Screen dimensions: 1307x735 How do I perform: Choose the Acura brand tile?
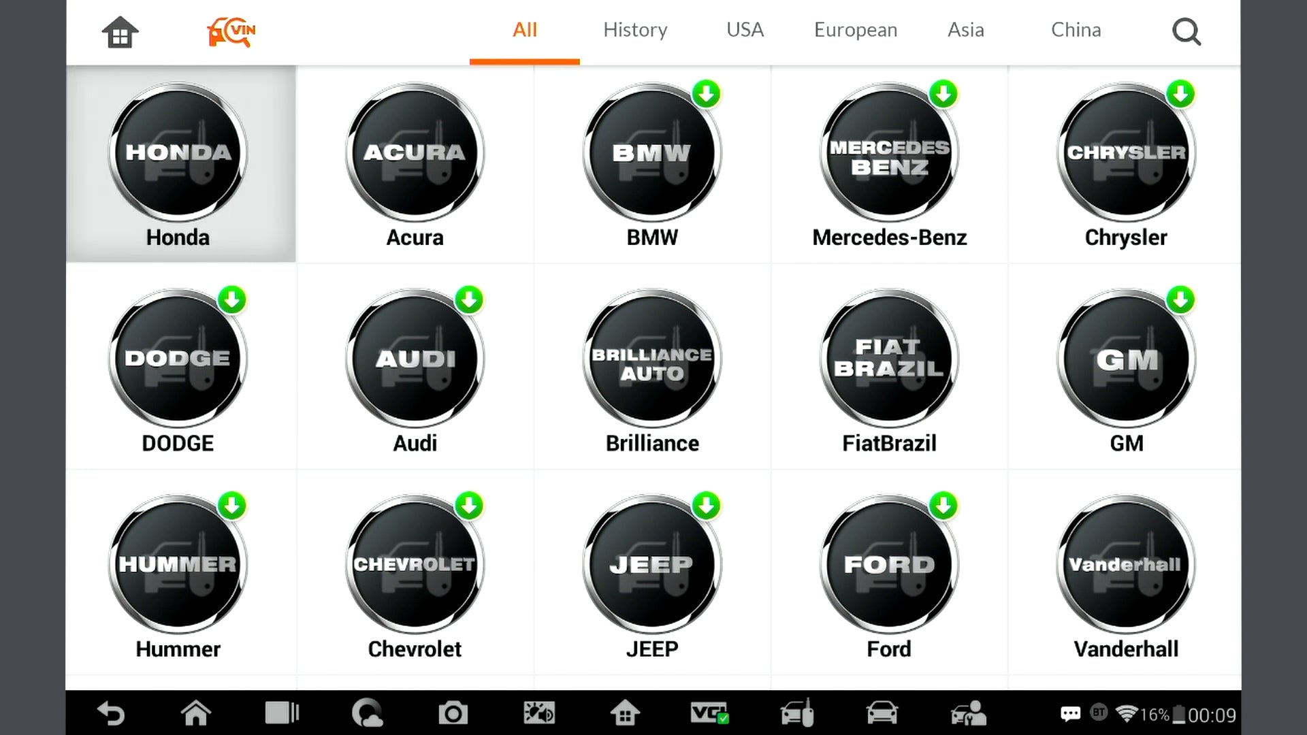pyautogui.click(x=415, y=164)
